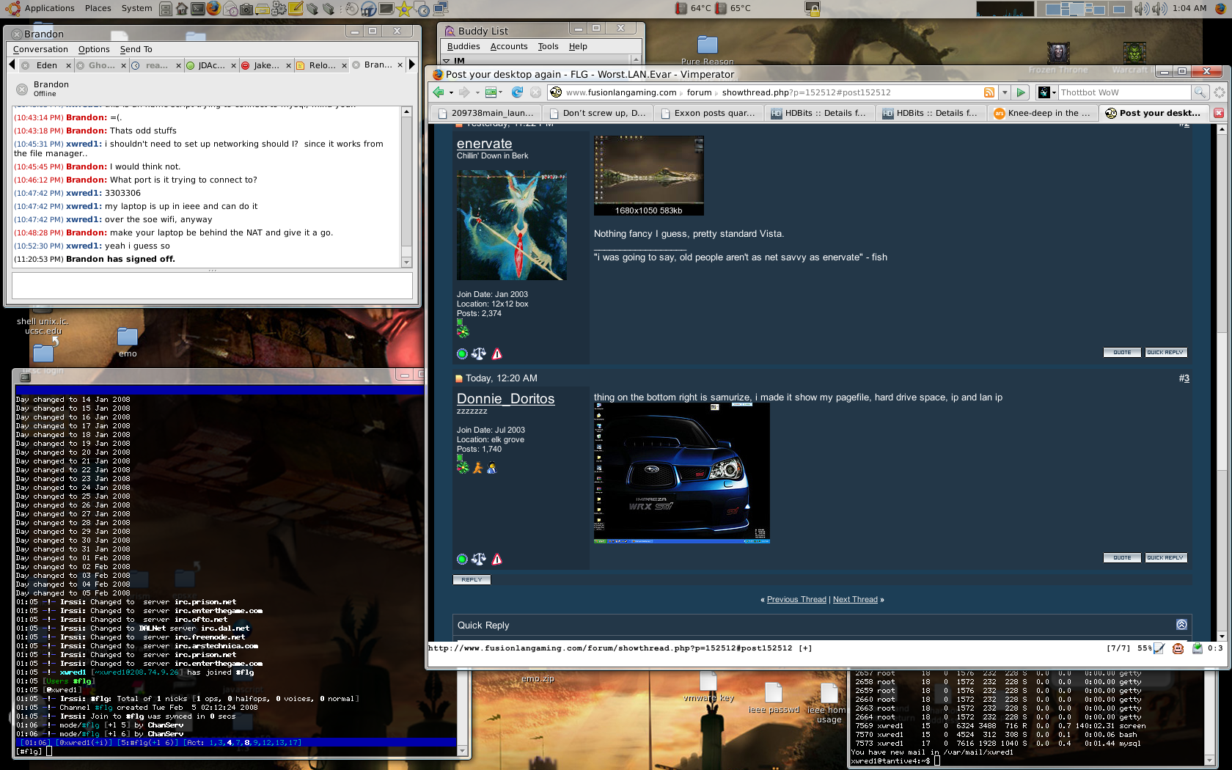This screenshot has height=770, width=1232.
Task: Open the back history dropdown arrow
Action: click(x=450, y=92)
